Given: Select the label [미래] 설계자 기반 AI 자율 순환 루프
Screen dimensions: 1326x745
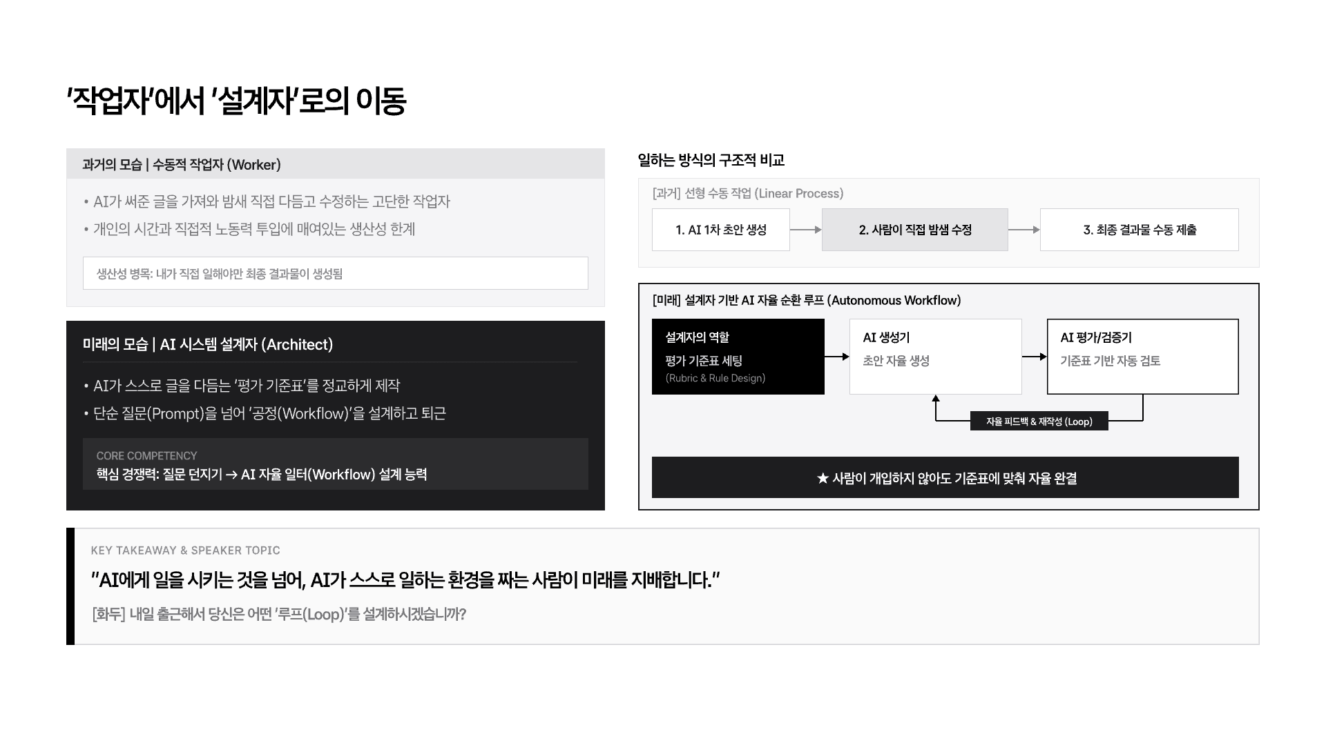Looking at the screenshot, I should (807, 300).
